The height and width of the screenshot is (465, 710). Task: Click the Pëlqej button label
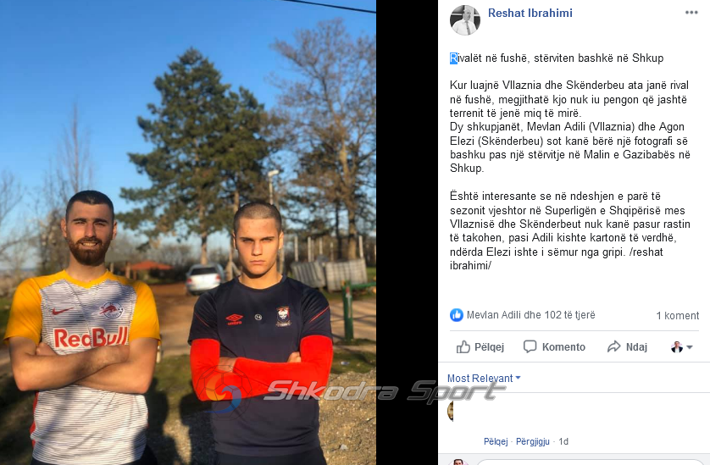point(489,347)
